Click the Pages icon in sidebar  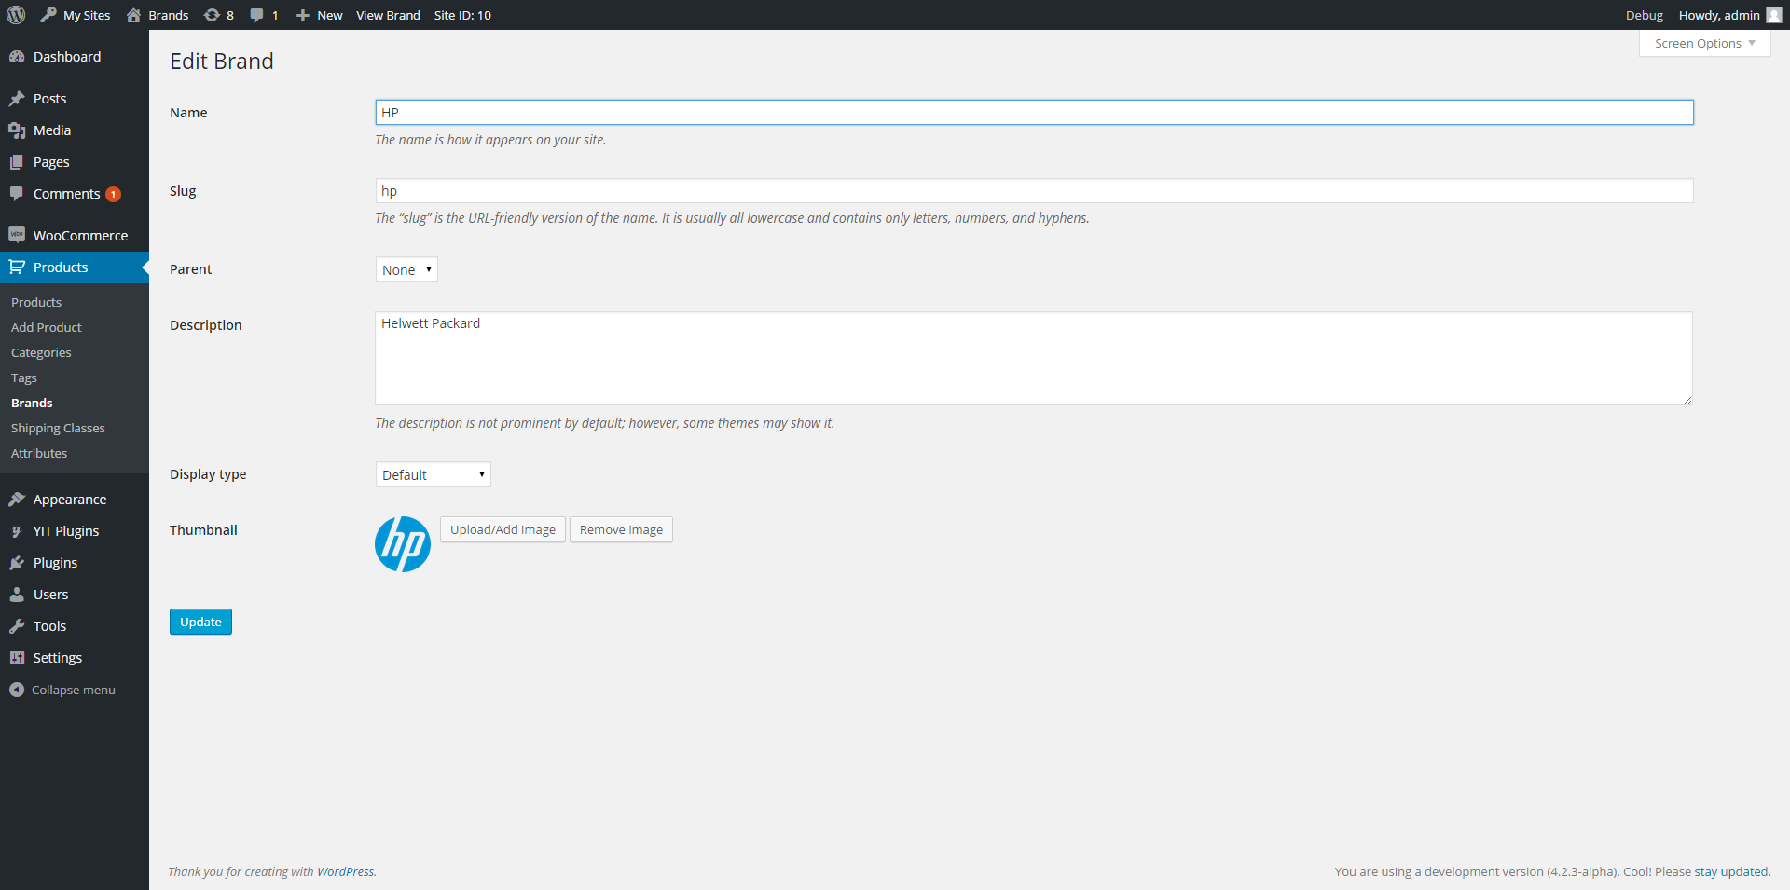coord(17,162)
